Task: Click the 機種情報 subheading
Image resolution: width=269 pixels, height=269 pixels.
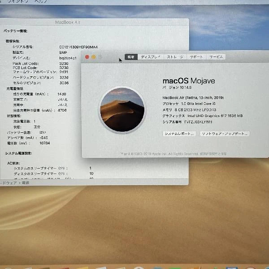Action: coord(13,41)
